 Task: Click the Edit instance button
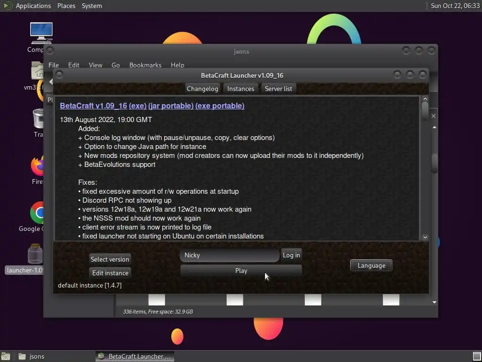[x=110, y=273]
